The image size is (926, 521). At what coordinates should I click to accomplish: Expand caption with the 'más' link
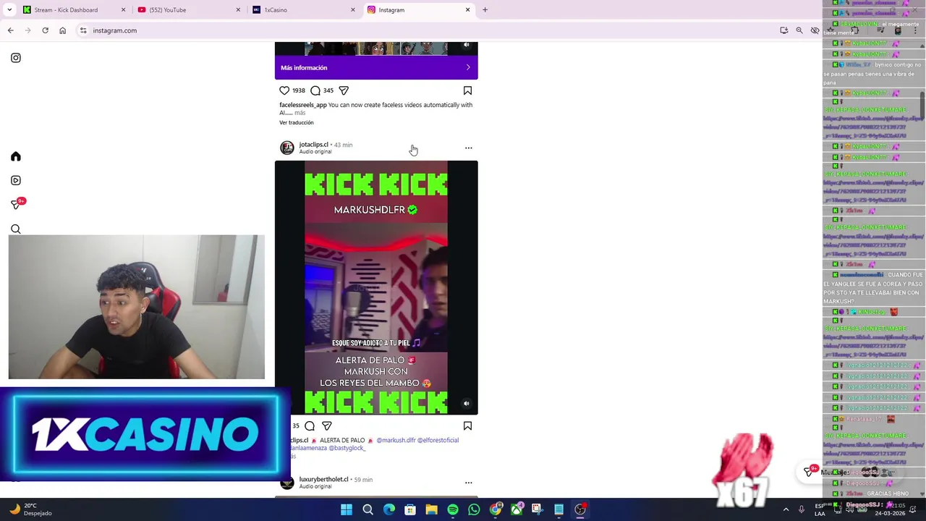pyautogui.click(x=300, y=113)
